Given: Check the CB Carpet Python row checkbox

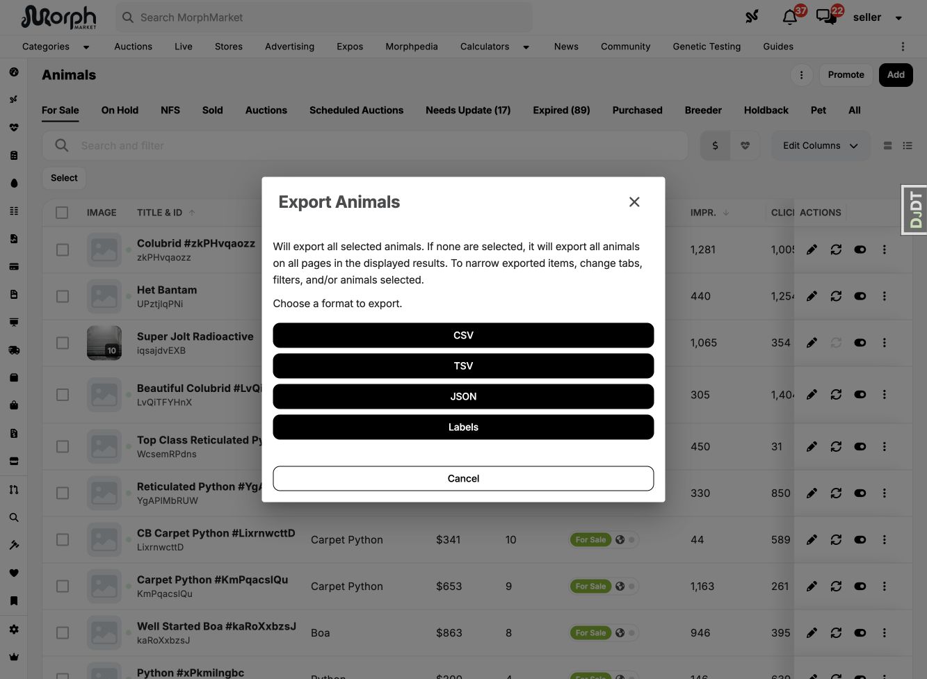Looking at the screenshot, I should (x=63, y=539).
